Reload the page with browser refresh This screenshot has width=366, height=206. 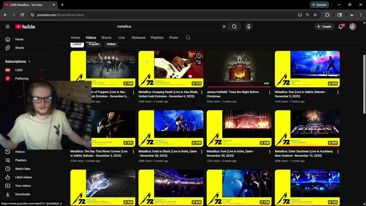(x=22, y=15)
